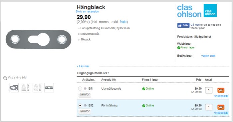This screenshot has height=122, width=233.
Task: Click quantity field for För infällning model
Action: point(209,107)
